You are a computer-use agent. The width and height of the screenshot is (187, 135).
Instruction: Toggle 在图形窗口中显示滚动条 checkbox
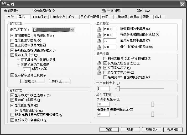pos(12,36)
